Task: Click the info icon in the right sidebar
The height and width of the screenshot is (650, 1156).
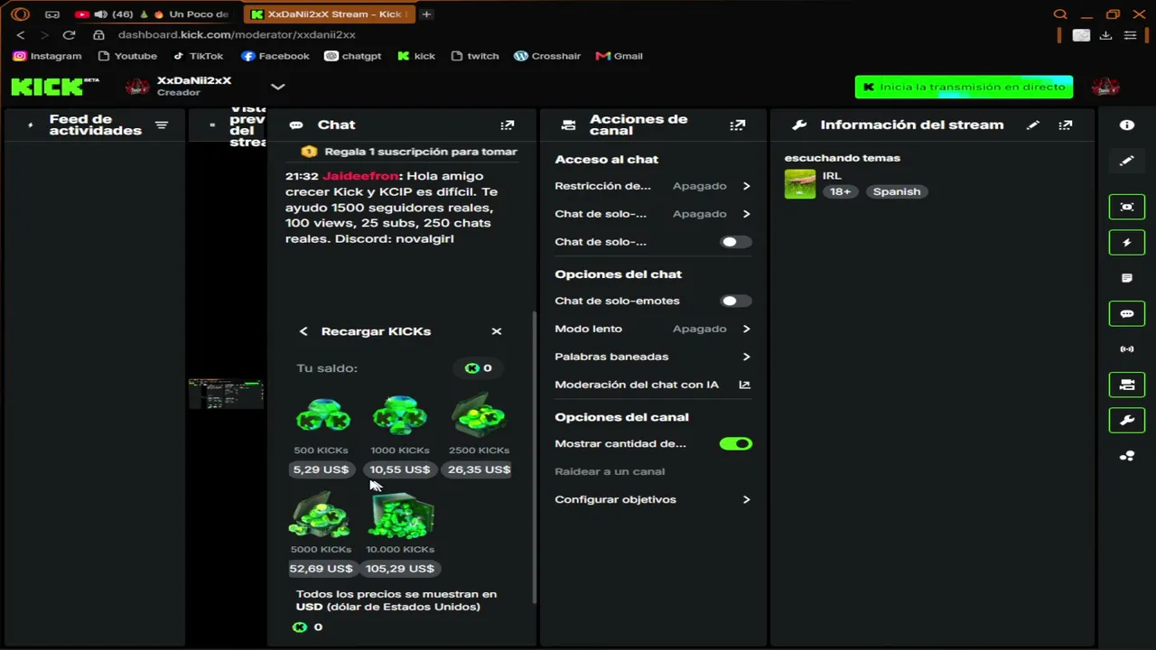Action: (x=1126, y=125)
